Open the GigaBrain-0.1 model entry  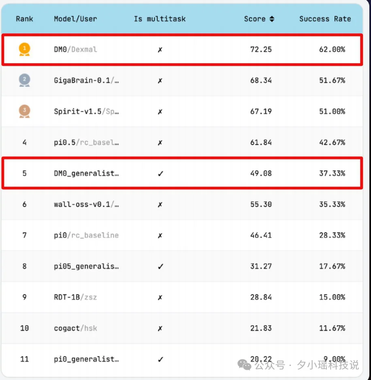86,81
